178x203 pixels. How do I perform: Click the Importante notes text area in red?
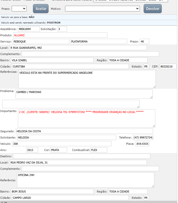tap(87, 118)
